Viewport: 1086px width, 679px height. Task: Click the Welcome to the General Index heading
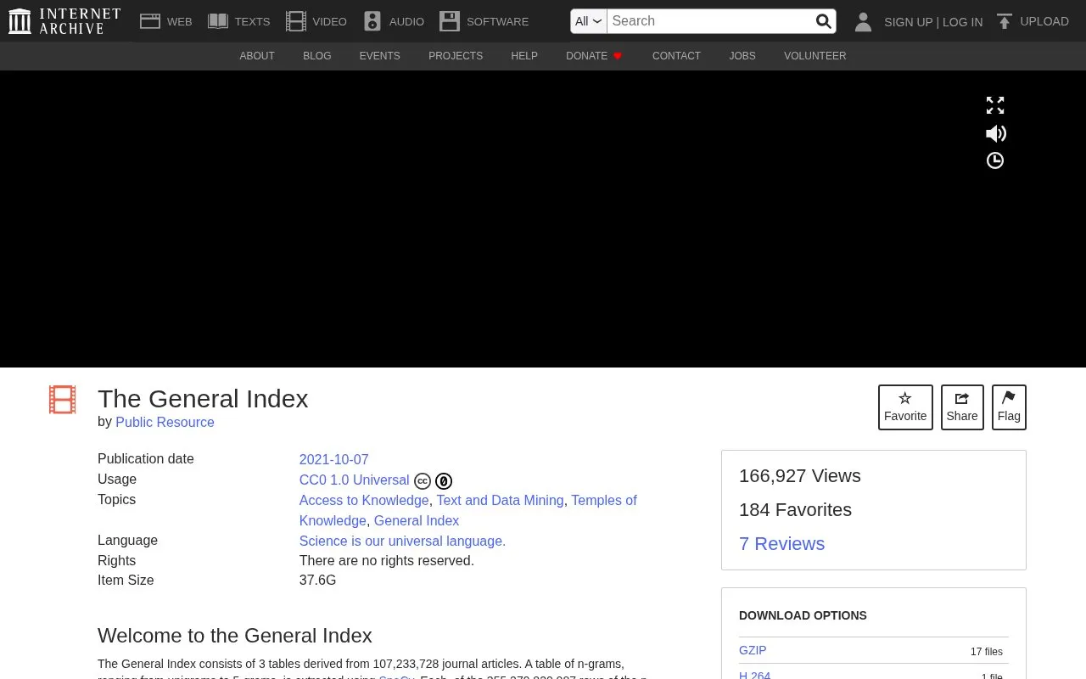coord(235,636)
